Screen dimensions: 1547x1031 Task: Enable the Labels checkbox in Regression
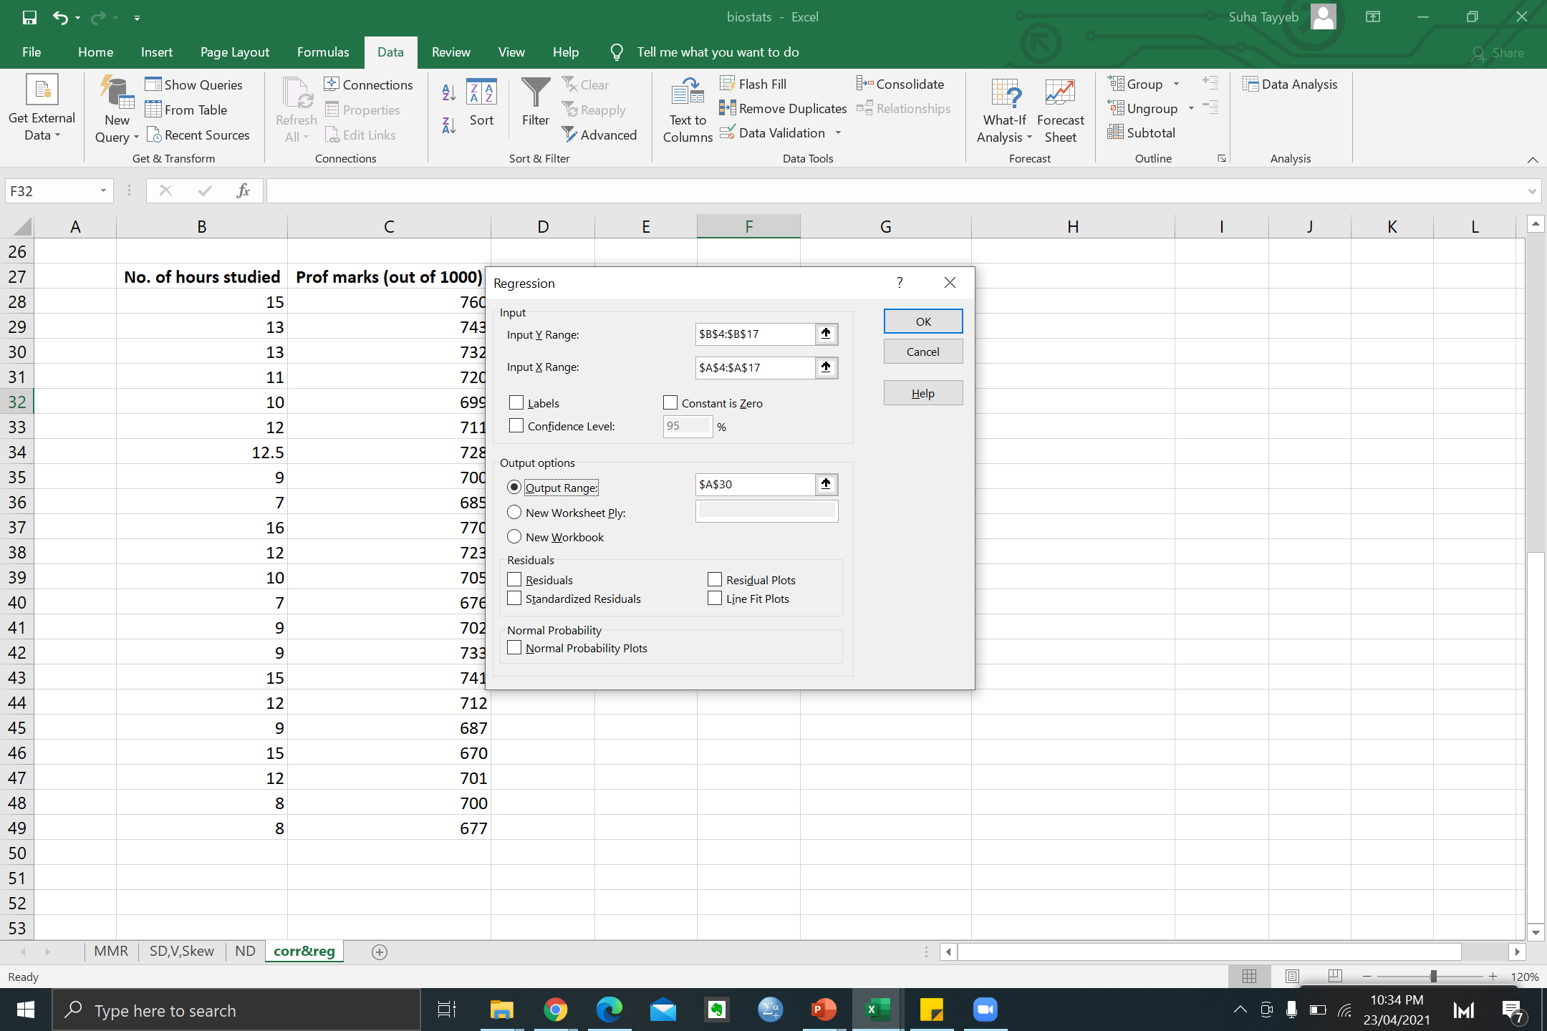coord(514,402)
